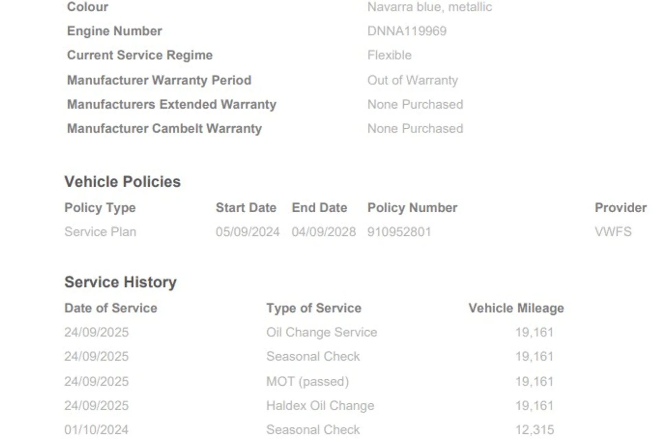The height and width of the screenshot is (439, 659).
Task: Click the policy end date 04/09/2028
Action: click(x=324, y=232)
